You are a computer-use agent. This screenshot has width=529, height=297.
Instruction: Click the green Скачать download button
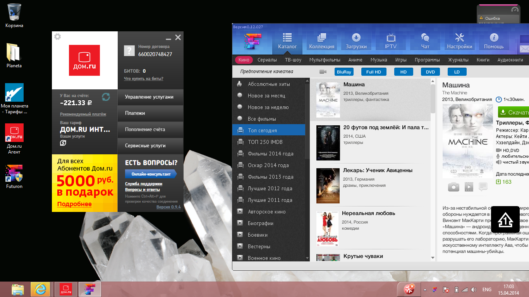point(514,112)
